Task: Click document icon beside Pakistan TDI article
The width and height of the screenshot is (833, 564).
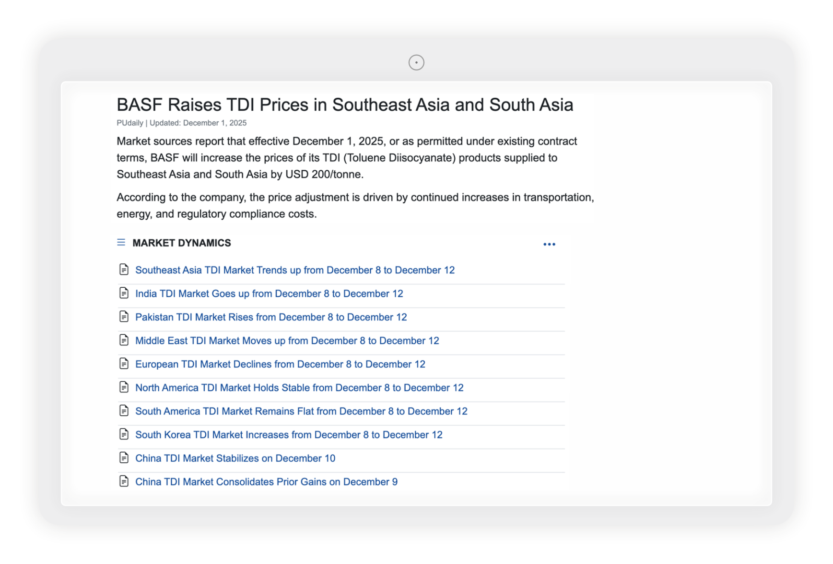Action: click(x=124, y=317)
